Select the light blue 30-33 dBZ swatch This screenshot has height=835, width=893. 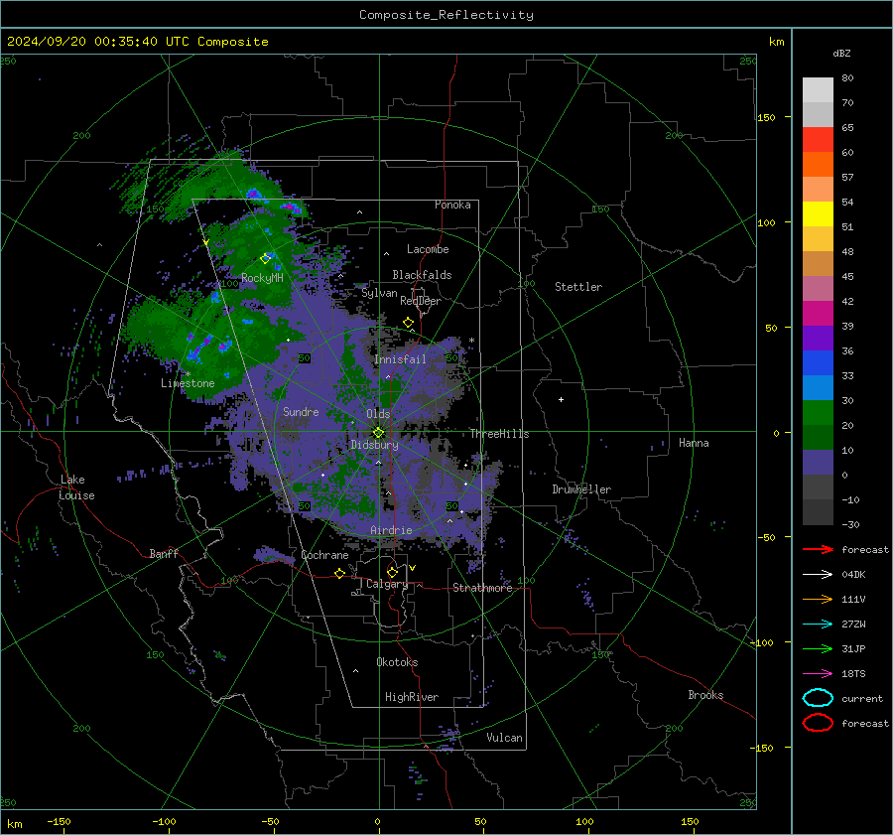[818, 387]
